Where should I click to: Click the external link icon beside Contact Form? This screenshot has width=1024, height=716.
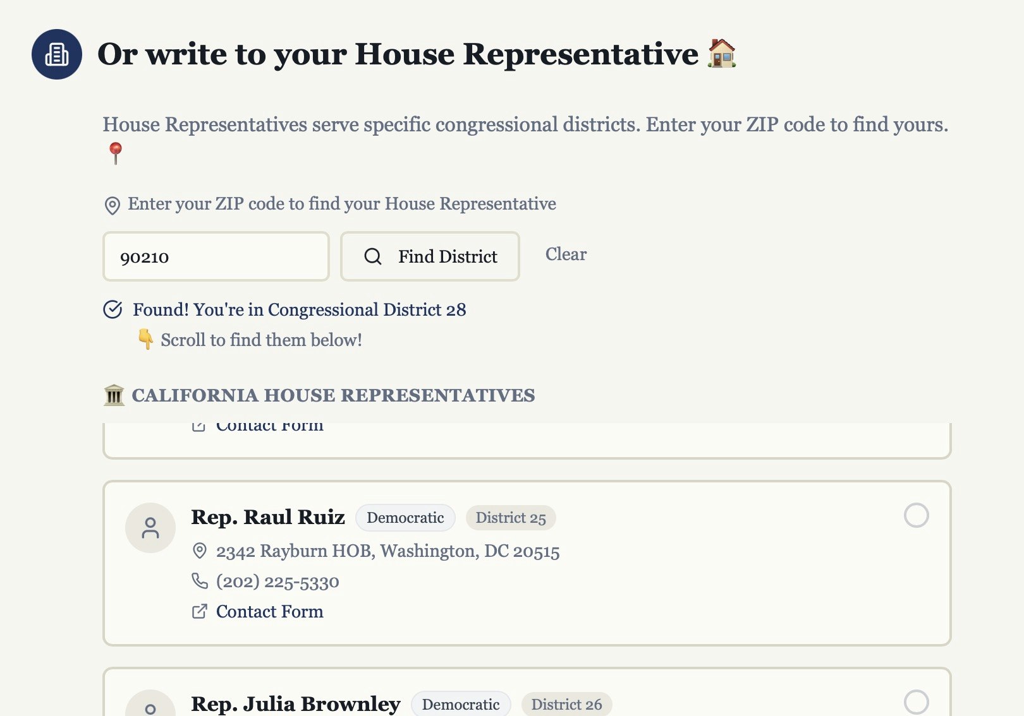pyautogui.click(x=200, y=611)
